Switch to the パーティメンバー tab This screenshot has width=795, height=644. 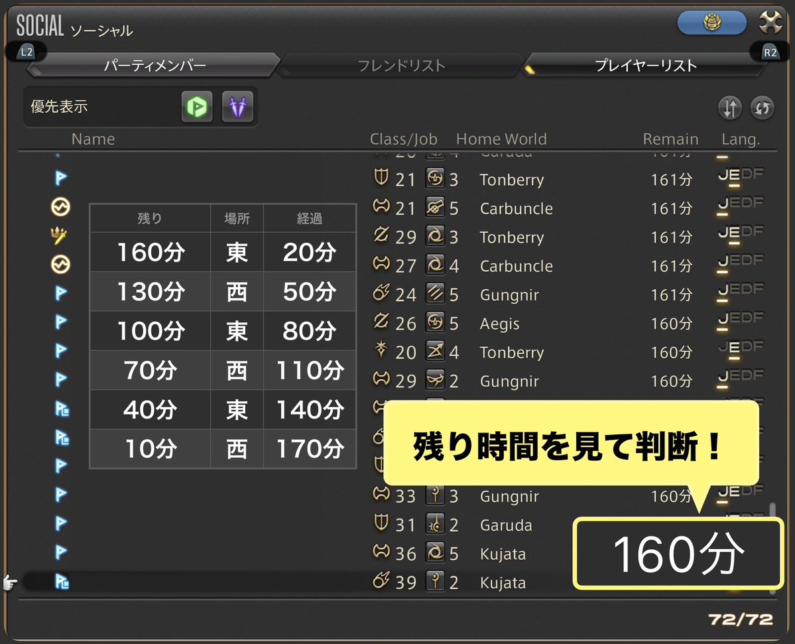click(154, 66)
